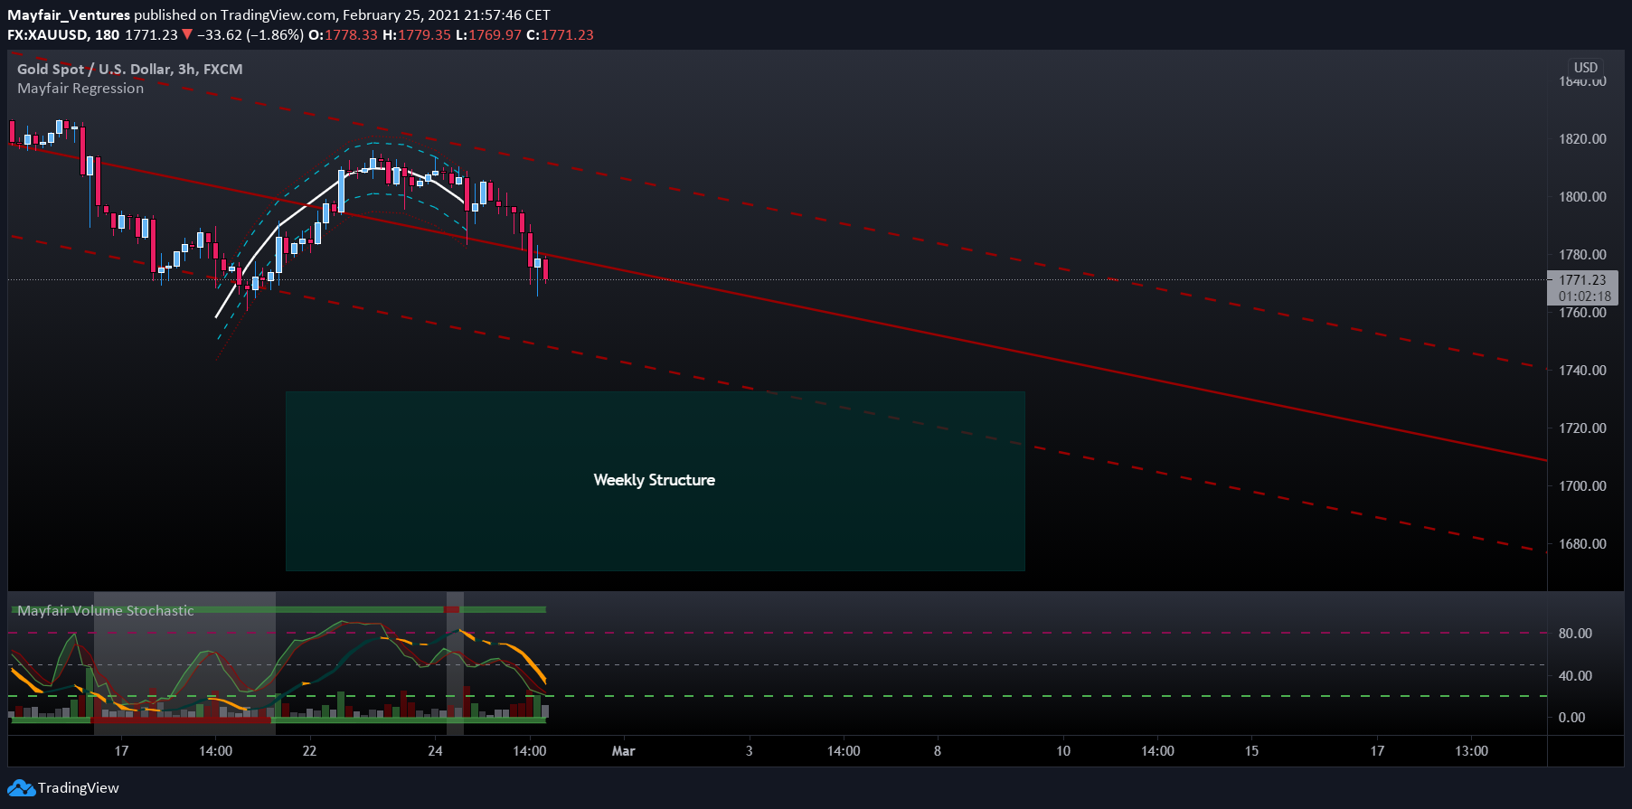Viewport: 1632px width, 809px height.
Task: Click the Weekly Structure box label
Action: pyautogui.click(x=655, y=480)
